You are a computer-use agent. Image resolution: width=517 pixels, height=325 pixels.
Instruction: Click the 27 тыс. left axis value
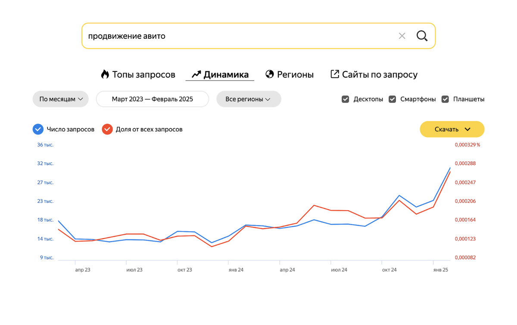tap(45, 183)
